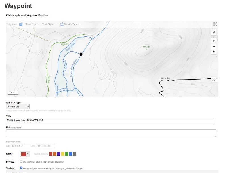Viewport: 227px width, 173px height.
Task: Select the purple quick color swatch
Action: [x=58, y=154]
